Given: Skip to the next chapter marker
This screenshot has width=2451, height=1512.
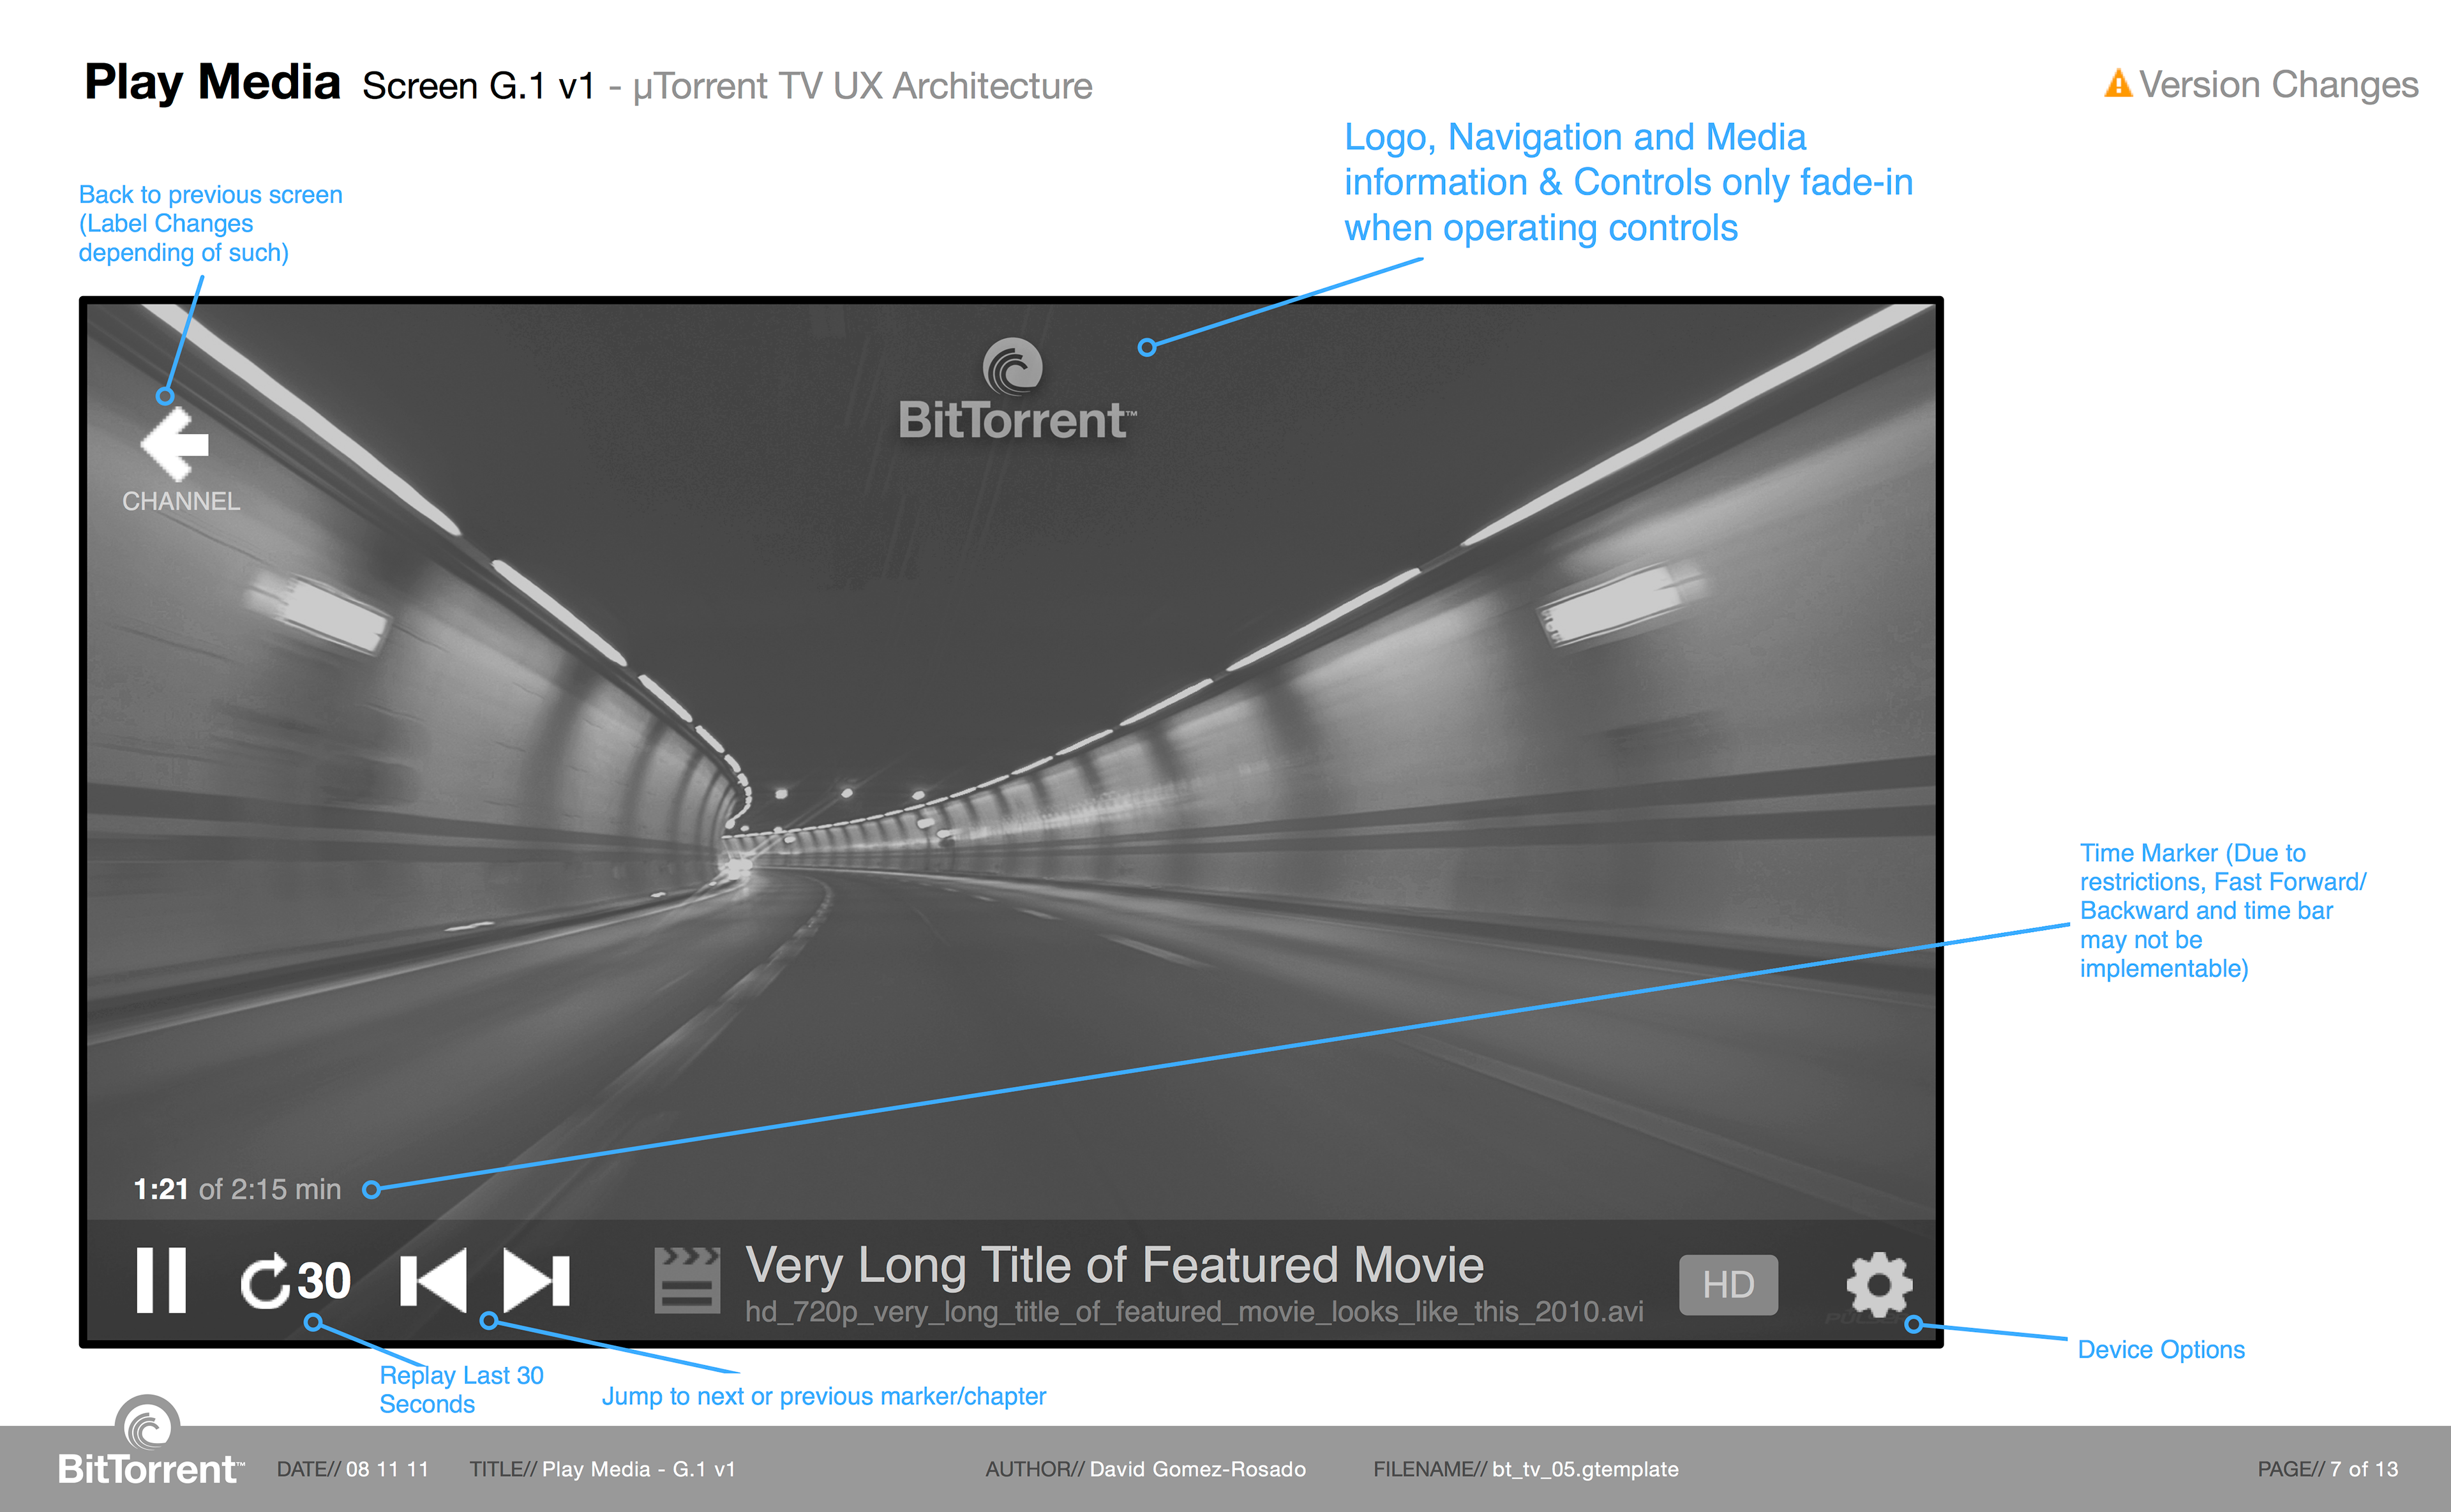Looking at the screenshot, I should pyautogui.click(x=537, y=1280).
